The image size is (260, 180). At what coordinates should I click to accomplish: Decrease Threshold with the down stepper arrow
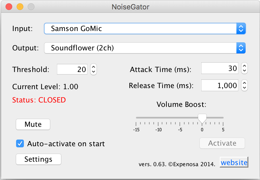[94, 72]
